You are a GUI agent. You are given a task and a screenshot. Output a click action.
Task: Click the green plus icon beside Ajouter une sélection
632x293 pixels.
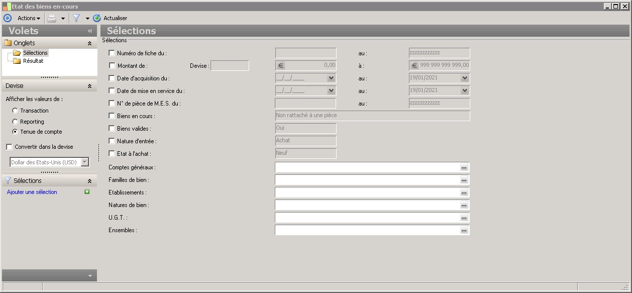[87, 191]
